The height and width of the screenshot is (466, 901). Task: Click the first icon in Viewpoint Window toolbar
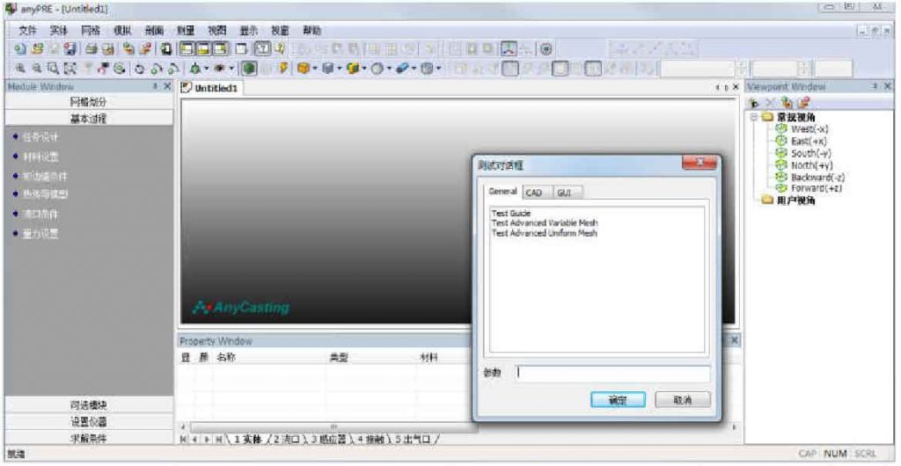coord(755,103)
